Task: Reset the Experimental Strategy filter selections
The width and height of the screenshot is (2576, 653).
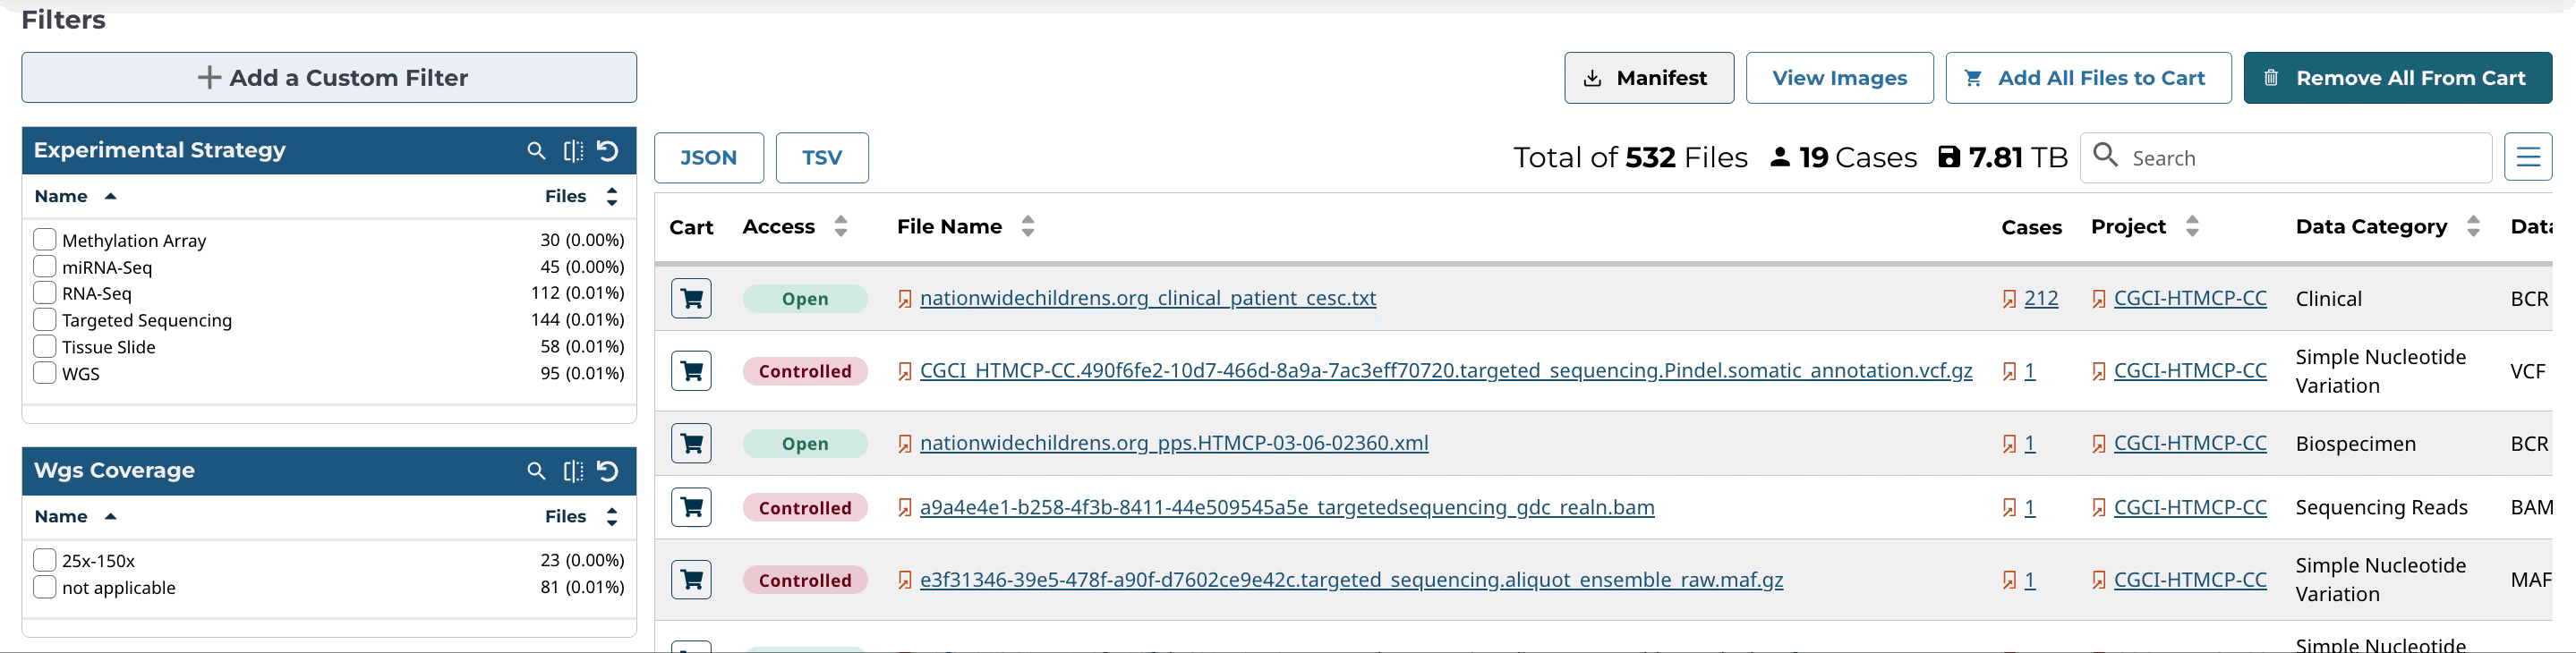Action: tap(608, 151)
